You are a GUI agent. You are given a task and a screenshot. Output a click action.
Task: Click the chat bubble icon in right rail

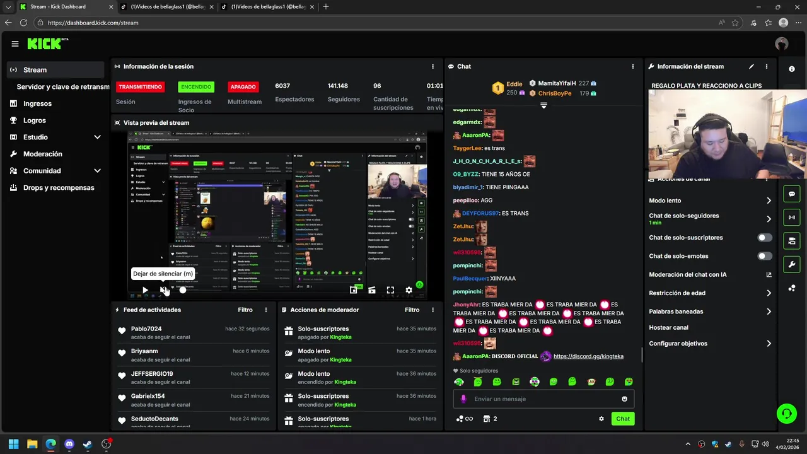[792, 194]
